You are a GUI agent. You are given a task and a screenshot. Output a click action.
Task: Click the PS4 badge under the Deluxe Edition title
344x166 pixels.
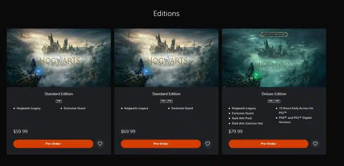point(271,101)
